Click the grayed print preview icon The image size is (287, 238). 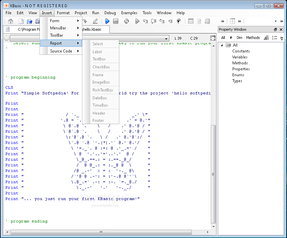(207, 21)
